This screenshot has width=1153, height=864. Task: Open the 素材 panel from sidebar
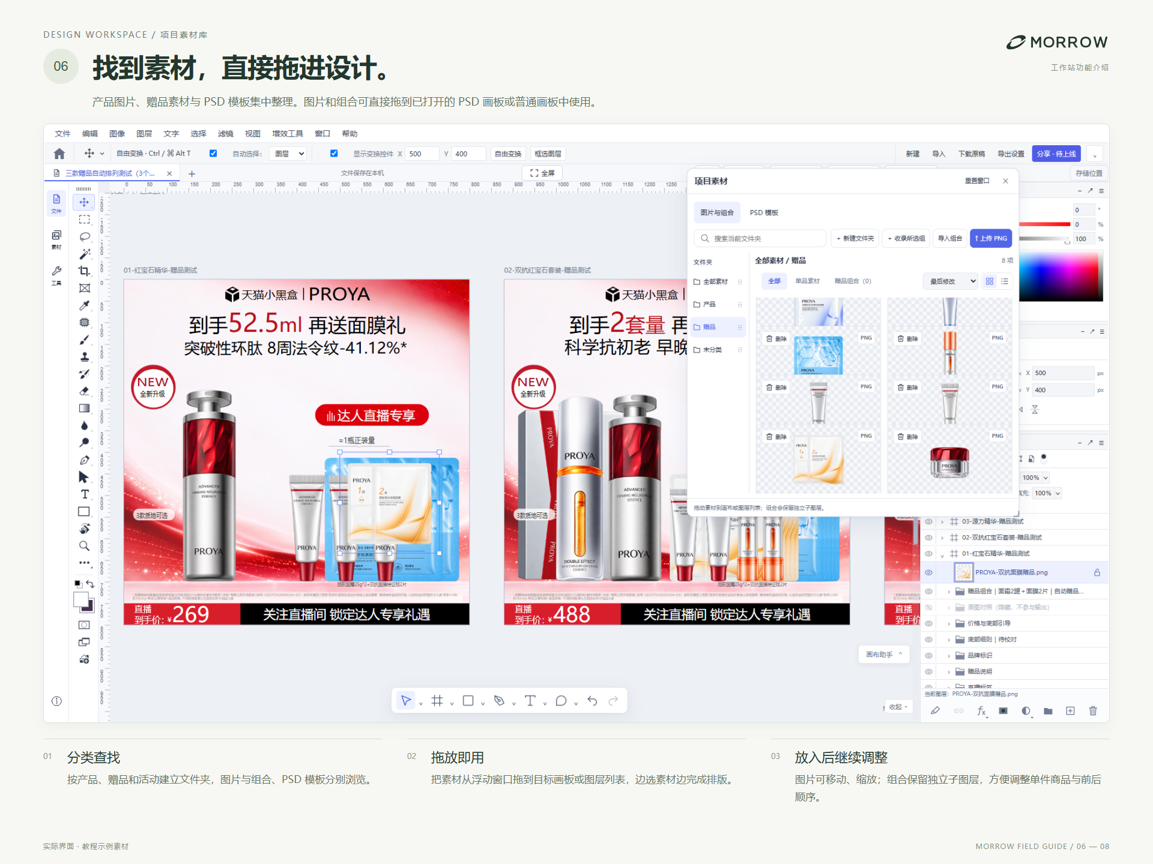point(56,239)
